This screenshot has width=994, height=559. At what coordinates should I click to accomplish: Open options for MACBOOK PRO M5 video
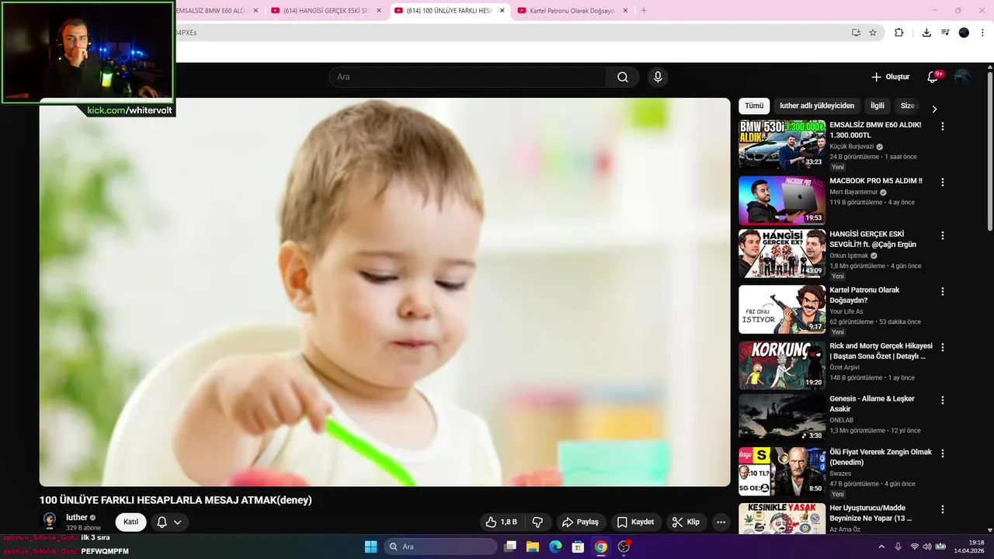(x=943, y=182)
